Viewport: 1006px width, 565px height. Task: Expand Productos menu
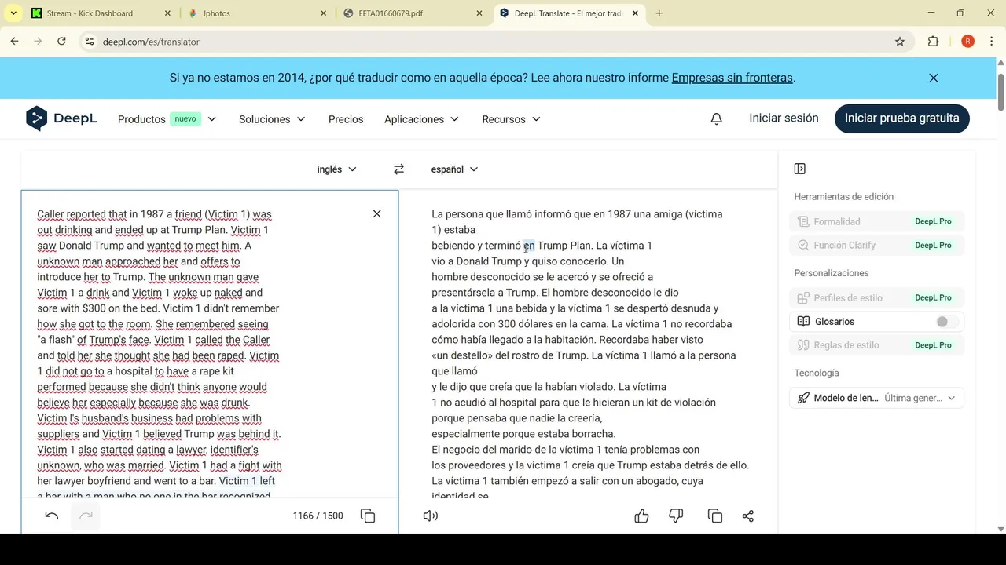(167, 119)
